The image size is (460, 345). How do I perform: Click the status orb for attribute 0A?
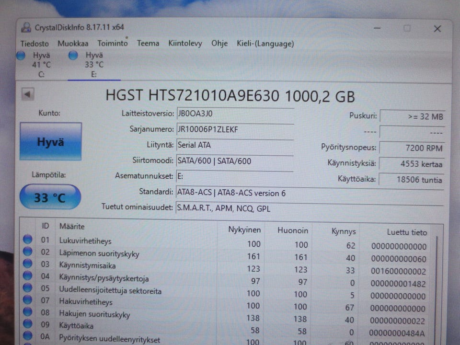[28, 335]
